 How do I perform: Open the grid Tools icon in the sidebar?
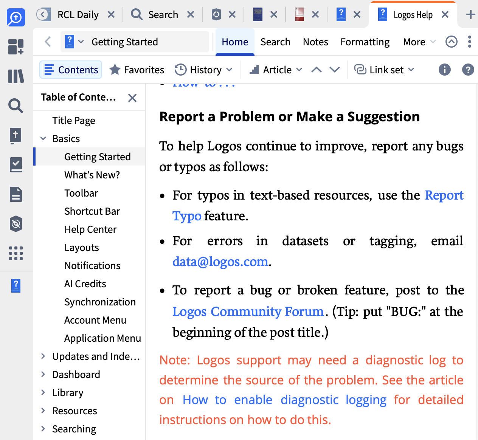click(x=16, y=253)
